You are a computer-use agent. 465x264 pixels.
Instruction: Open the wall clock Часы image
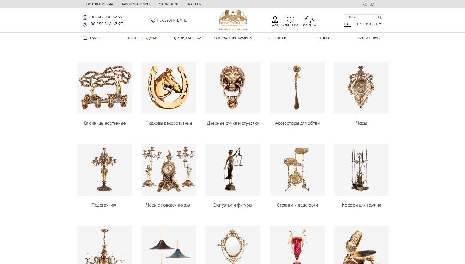point(361,88)
